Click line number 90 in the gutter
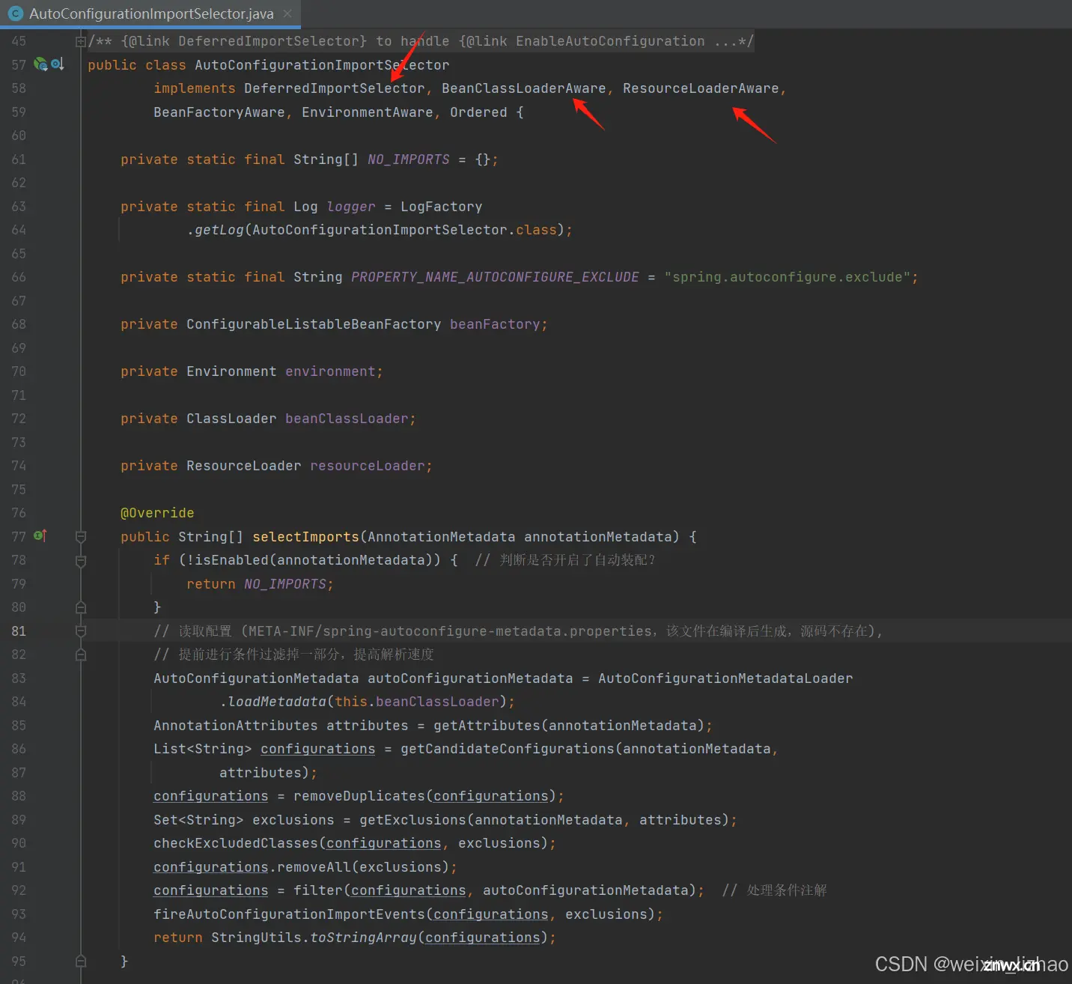This screenshot has width=1072, height=984. (x=19, y=843)
